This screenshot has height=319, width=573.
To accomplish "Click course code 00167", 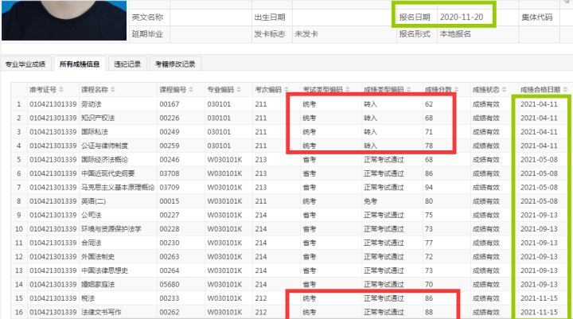I will (x=170, y=104).
